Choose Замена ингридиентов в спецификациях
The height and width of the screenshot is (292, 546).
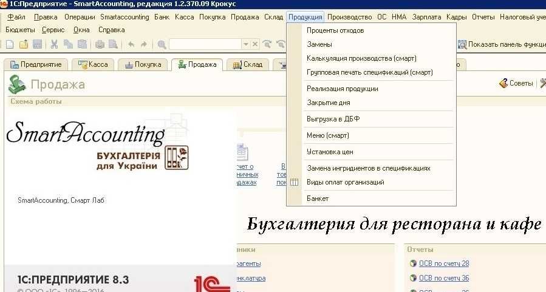(379, 168)
